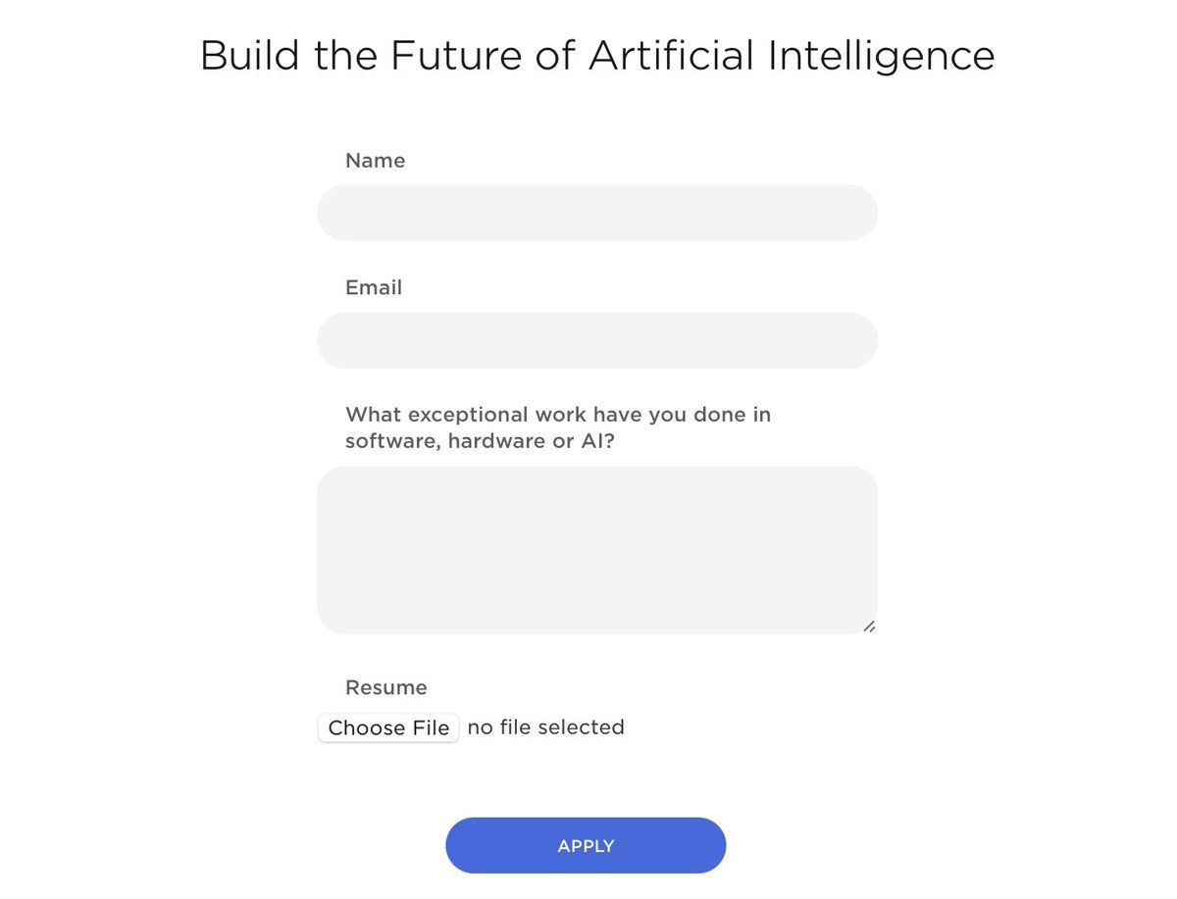
Task: Click the word 'Build' in the heading
Action: 249,55
